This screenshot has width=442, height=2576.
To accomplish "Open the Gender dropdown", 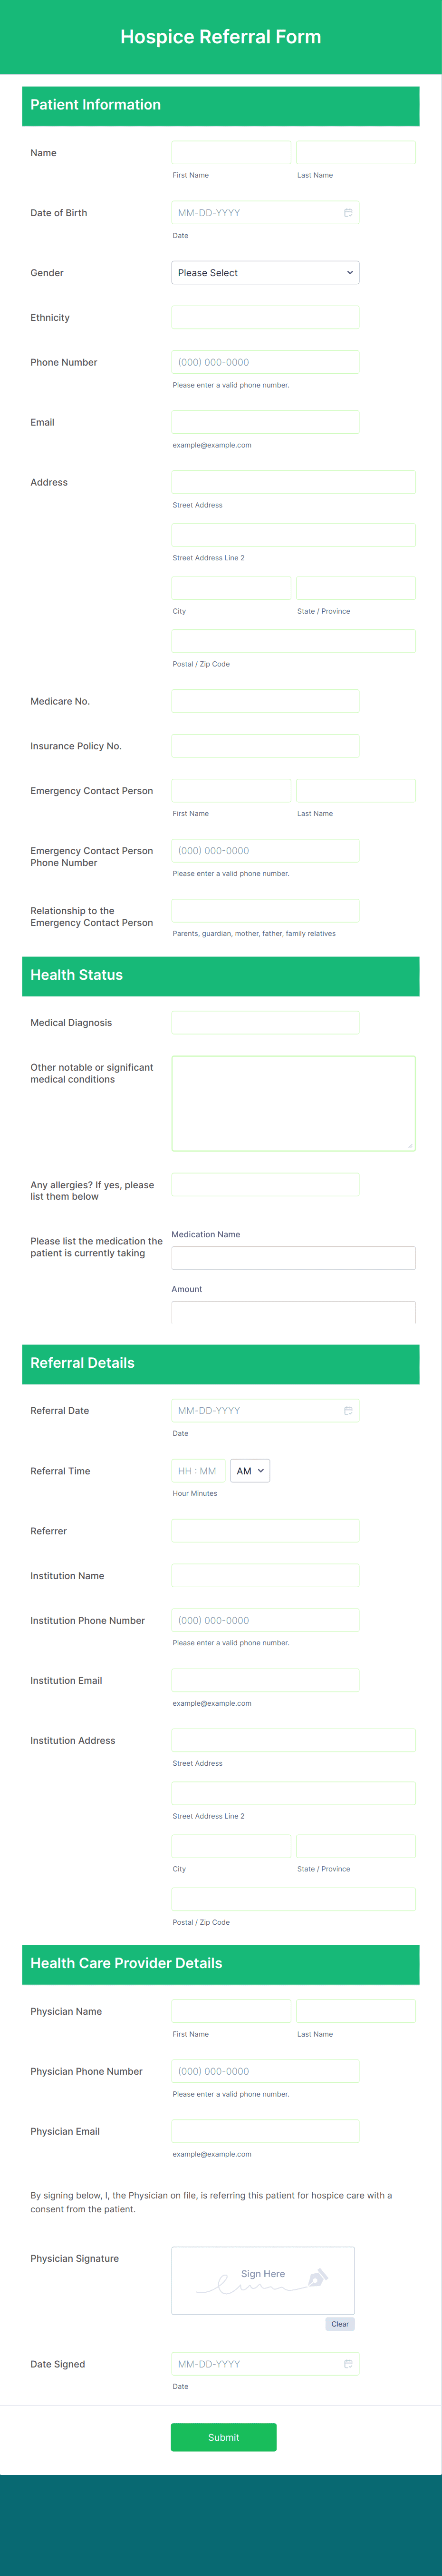I will [264, 272].
